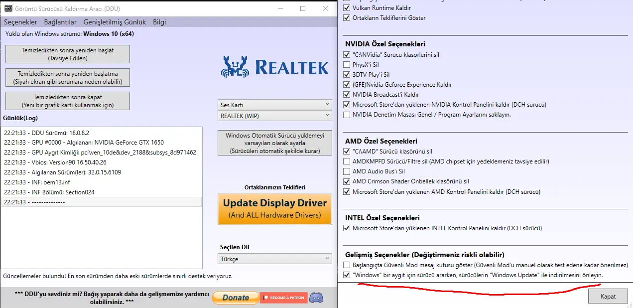Select log line DDU Sürümü: 18.0.8.2
This screenshot has height=308, width=633.
[102, 133]
